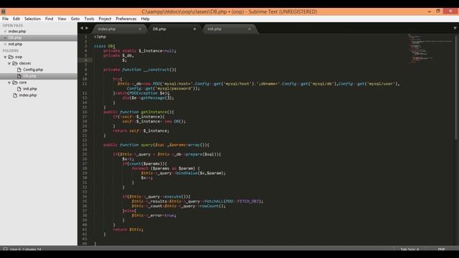
Task: Restore down the Sublime Text window
Action: (438, 11)
